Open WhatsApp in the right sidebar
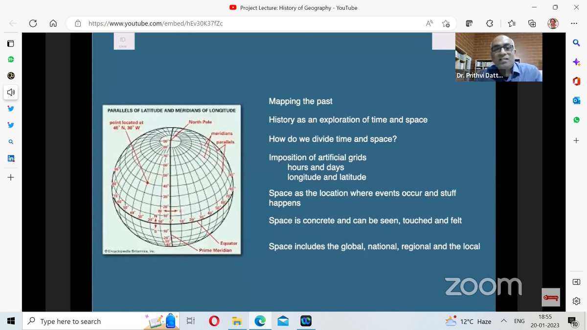The image size is (587, 330). [576, 120]
